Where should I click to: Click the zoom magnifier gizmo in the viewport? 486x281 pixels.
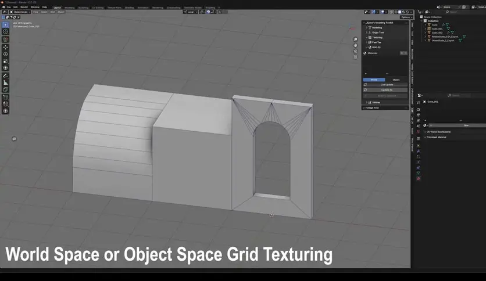(356, 39)
